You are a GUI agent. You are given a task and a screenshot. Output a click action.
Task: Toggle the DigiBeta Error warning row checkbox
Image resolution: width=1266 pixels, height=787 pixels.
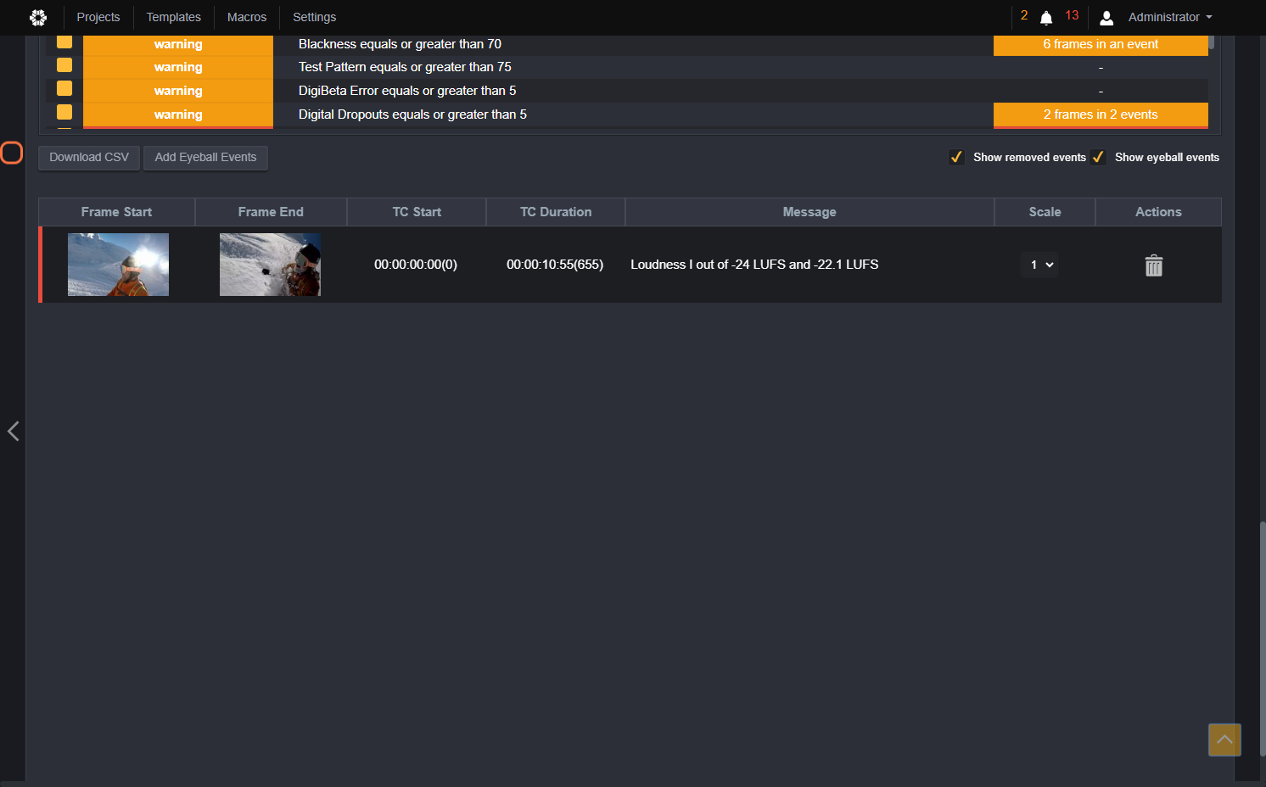(x=64, y=88)
